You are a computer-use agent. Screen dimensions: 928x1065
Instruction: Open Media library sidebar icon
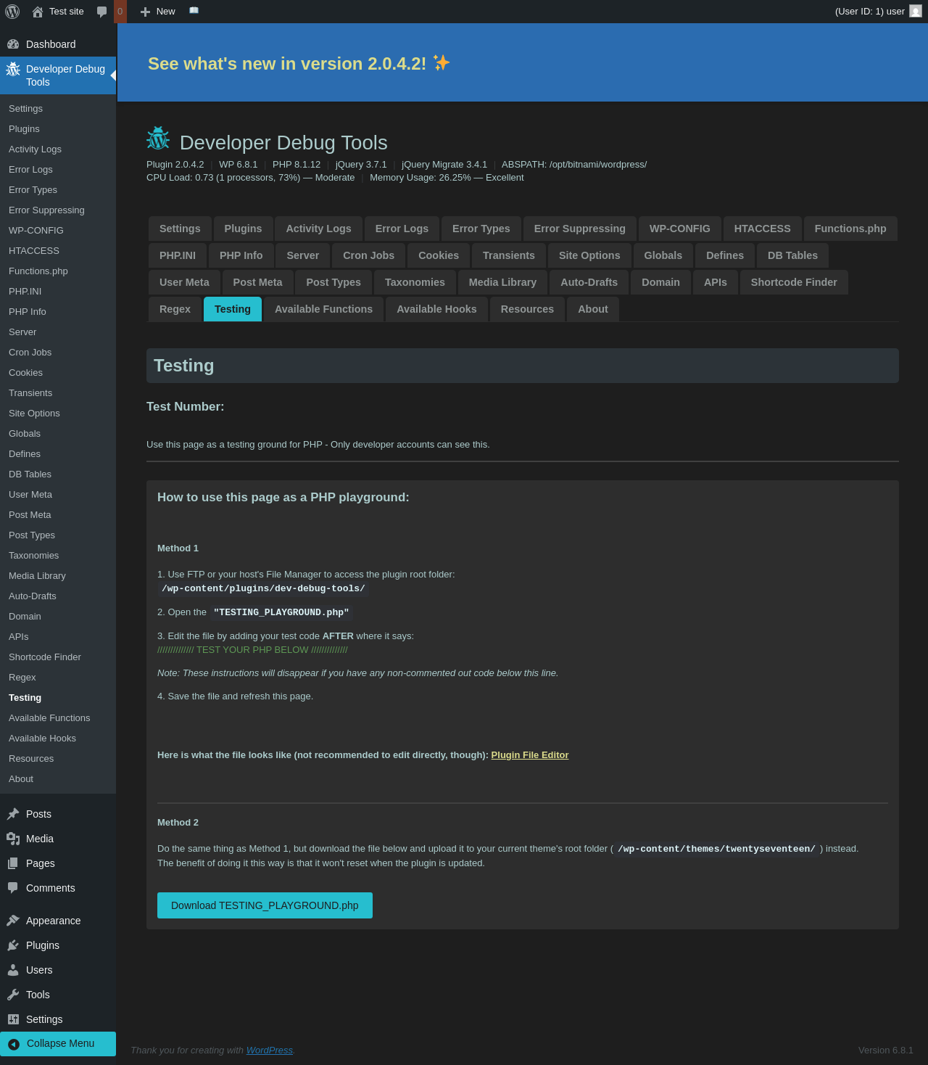13,839
